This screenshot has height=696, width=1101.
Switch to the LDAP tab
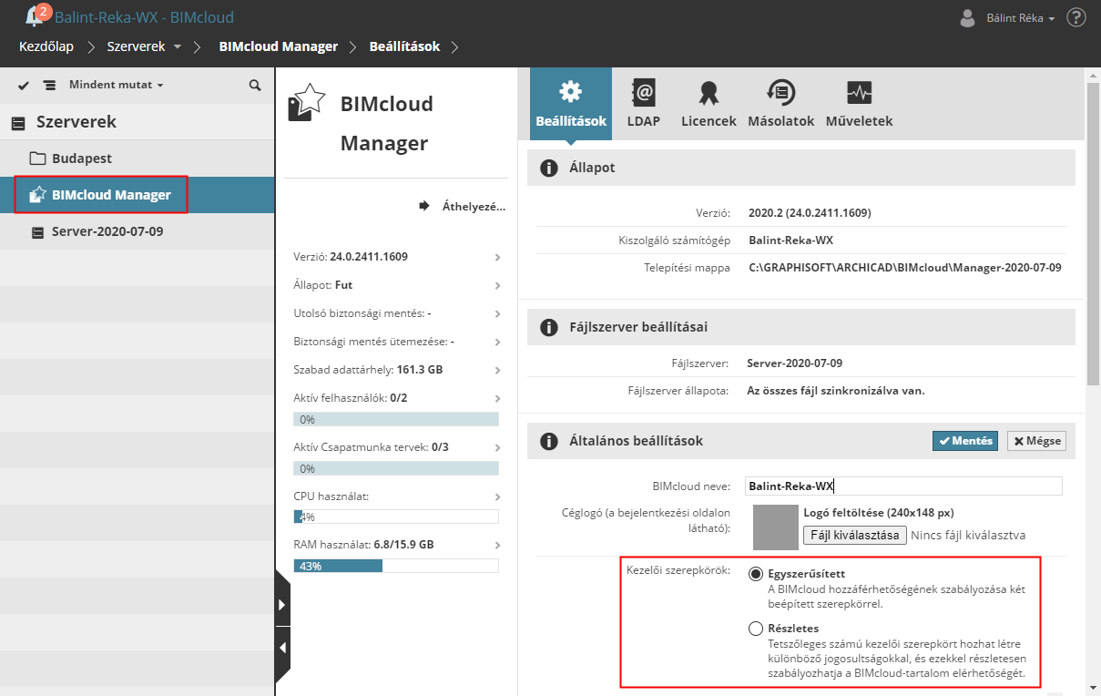643,104
